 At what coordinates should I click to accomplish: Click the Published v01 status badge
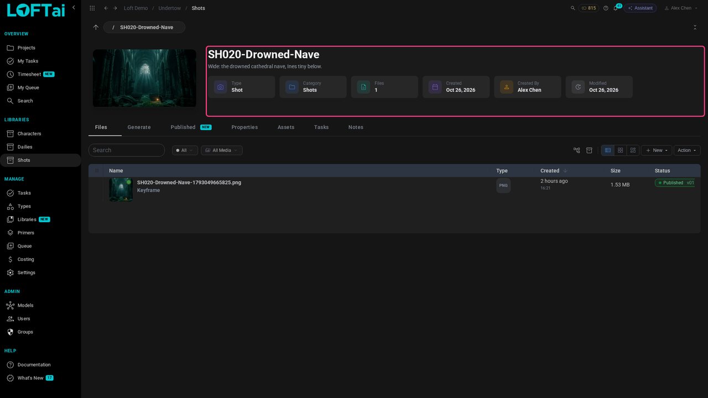[675, 183]
